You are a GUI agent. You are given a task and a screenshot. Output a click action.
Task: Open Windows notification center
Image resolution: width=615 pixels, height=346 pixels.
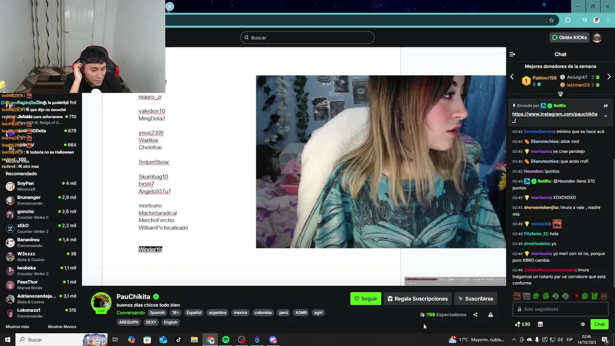pyautogui.click(x=604, y=340)
